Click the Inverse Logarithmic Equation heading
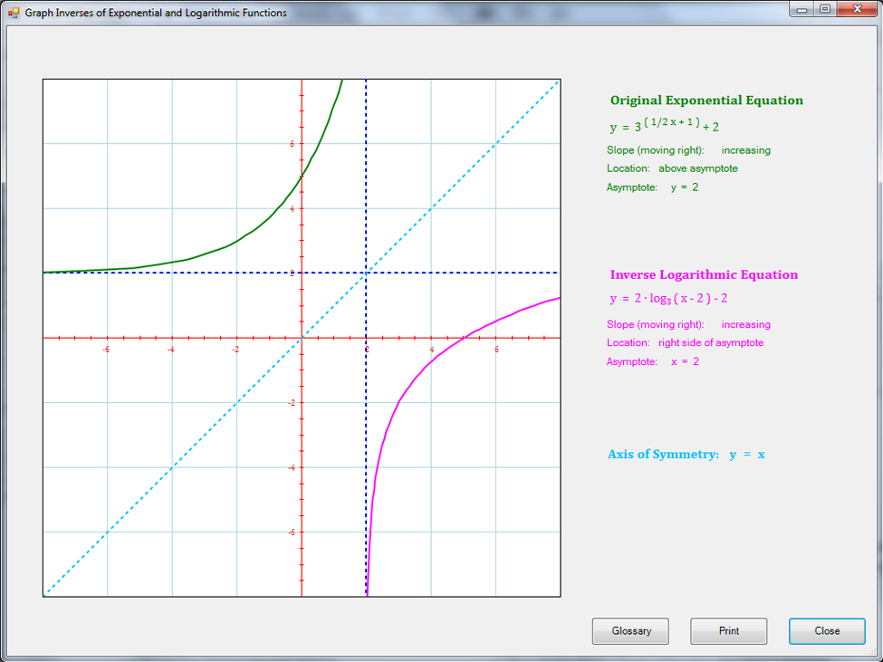The height and width of the screenshot is (662, 883). click(704, 274)
